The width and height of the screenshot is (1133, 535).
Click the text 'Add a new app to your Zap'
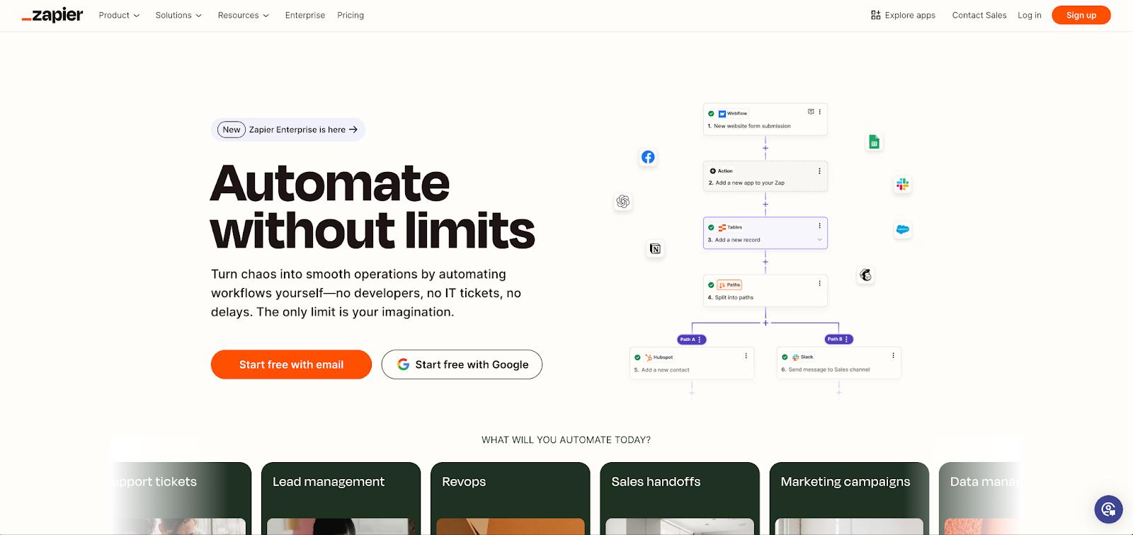coord(750,183)
